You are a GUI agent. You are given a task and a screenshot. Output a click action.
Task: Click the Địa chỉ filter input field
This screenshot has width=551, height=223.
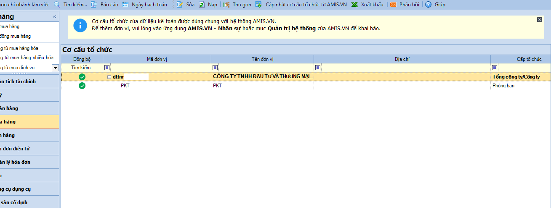[405, 68]
